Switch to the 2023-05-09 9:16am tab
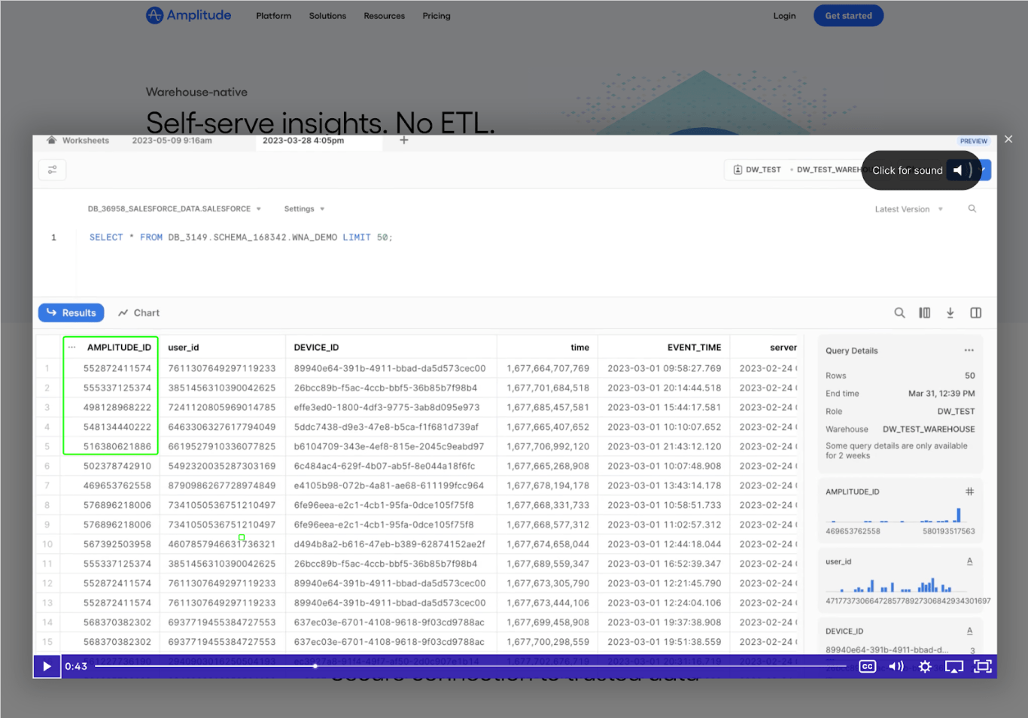Viewport: 1028px width, 718px height. (x=172, y=141)
